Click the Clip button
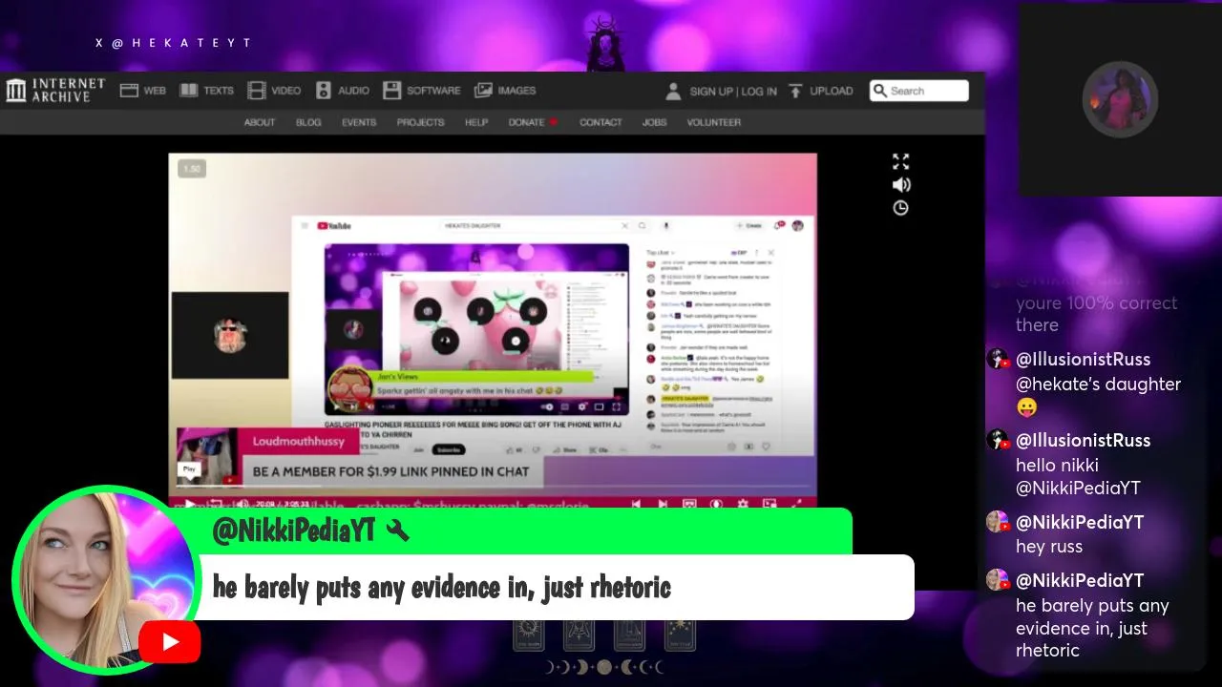Viewport: 1222px width, 687px height. (x=599, y=449)
